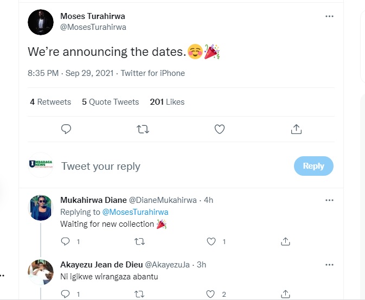
Task: Open more options for Moses Turahirwa's tweet
Action: click(329, 16)
